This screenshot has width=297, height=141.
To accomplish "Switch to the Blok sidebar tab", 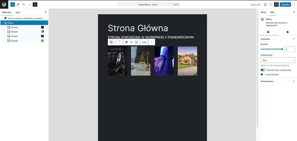I will click(272, 12).
